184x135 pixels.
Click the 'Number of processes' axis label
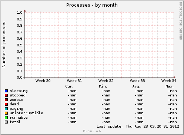click(x=4, y=45)
